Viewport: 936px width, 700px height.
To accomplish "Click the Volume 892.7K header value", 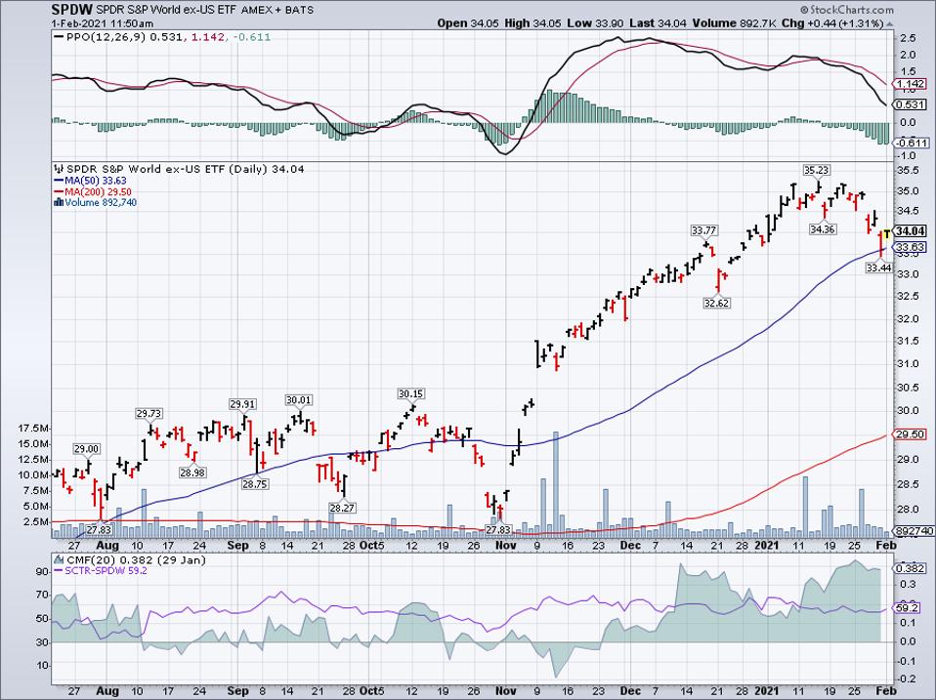I will (x=733, y=23).
